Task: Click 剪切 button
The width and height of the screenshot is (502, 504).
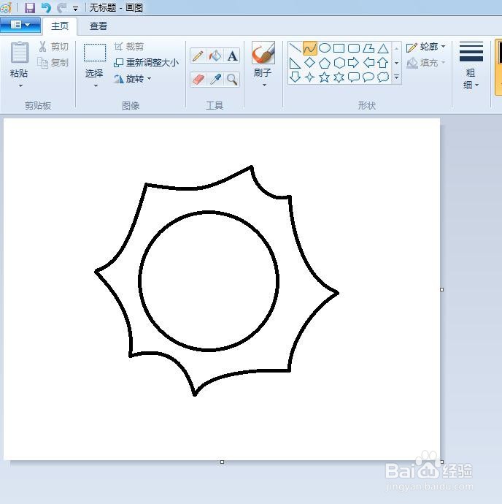Action: pos(53,47)
